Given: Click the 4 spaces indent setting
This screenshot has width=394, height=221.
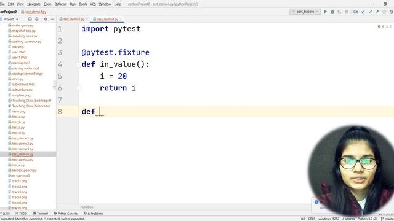Looking at the screenshot, I should (348, 219).
